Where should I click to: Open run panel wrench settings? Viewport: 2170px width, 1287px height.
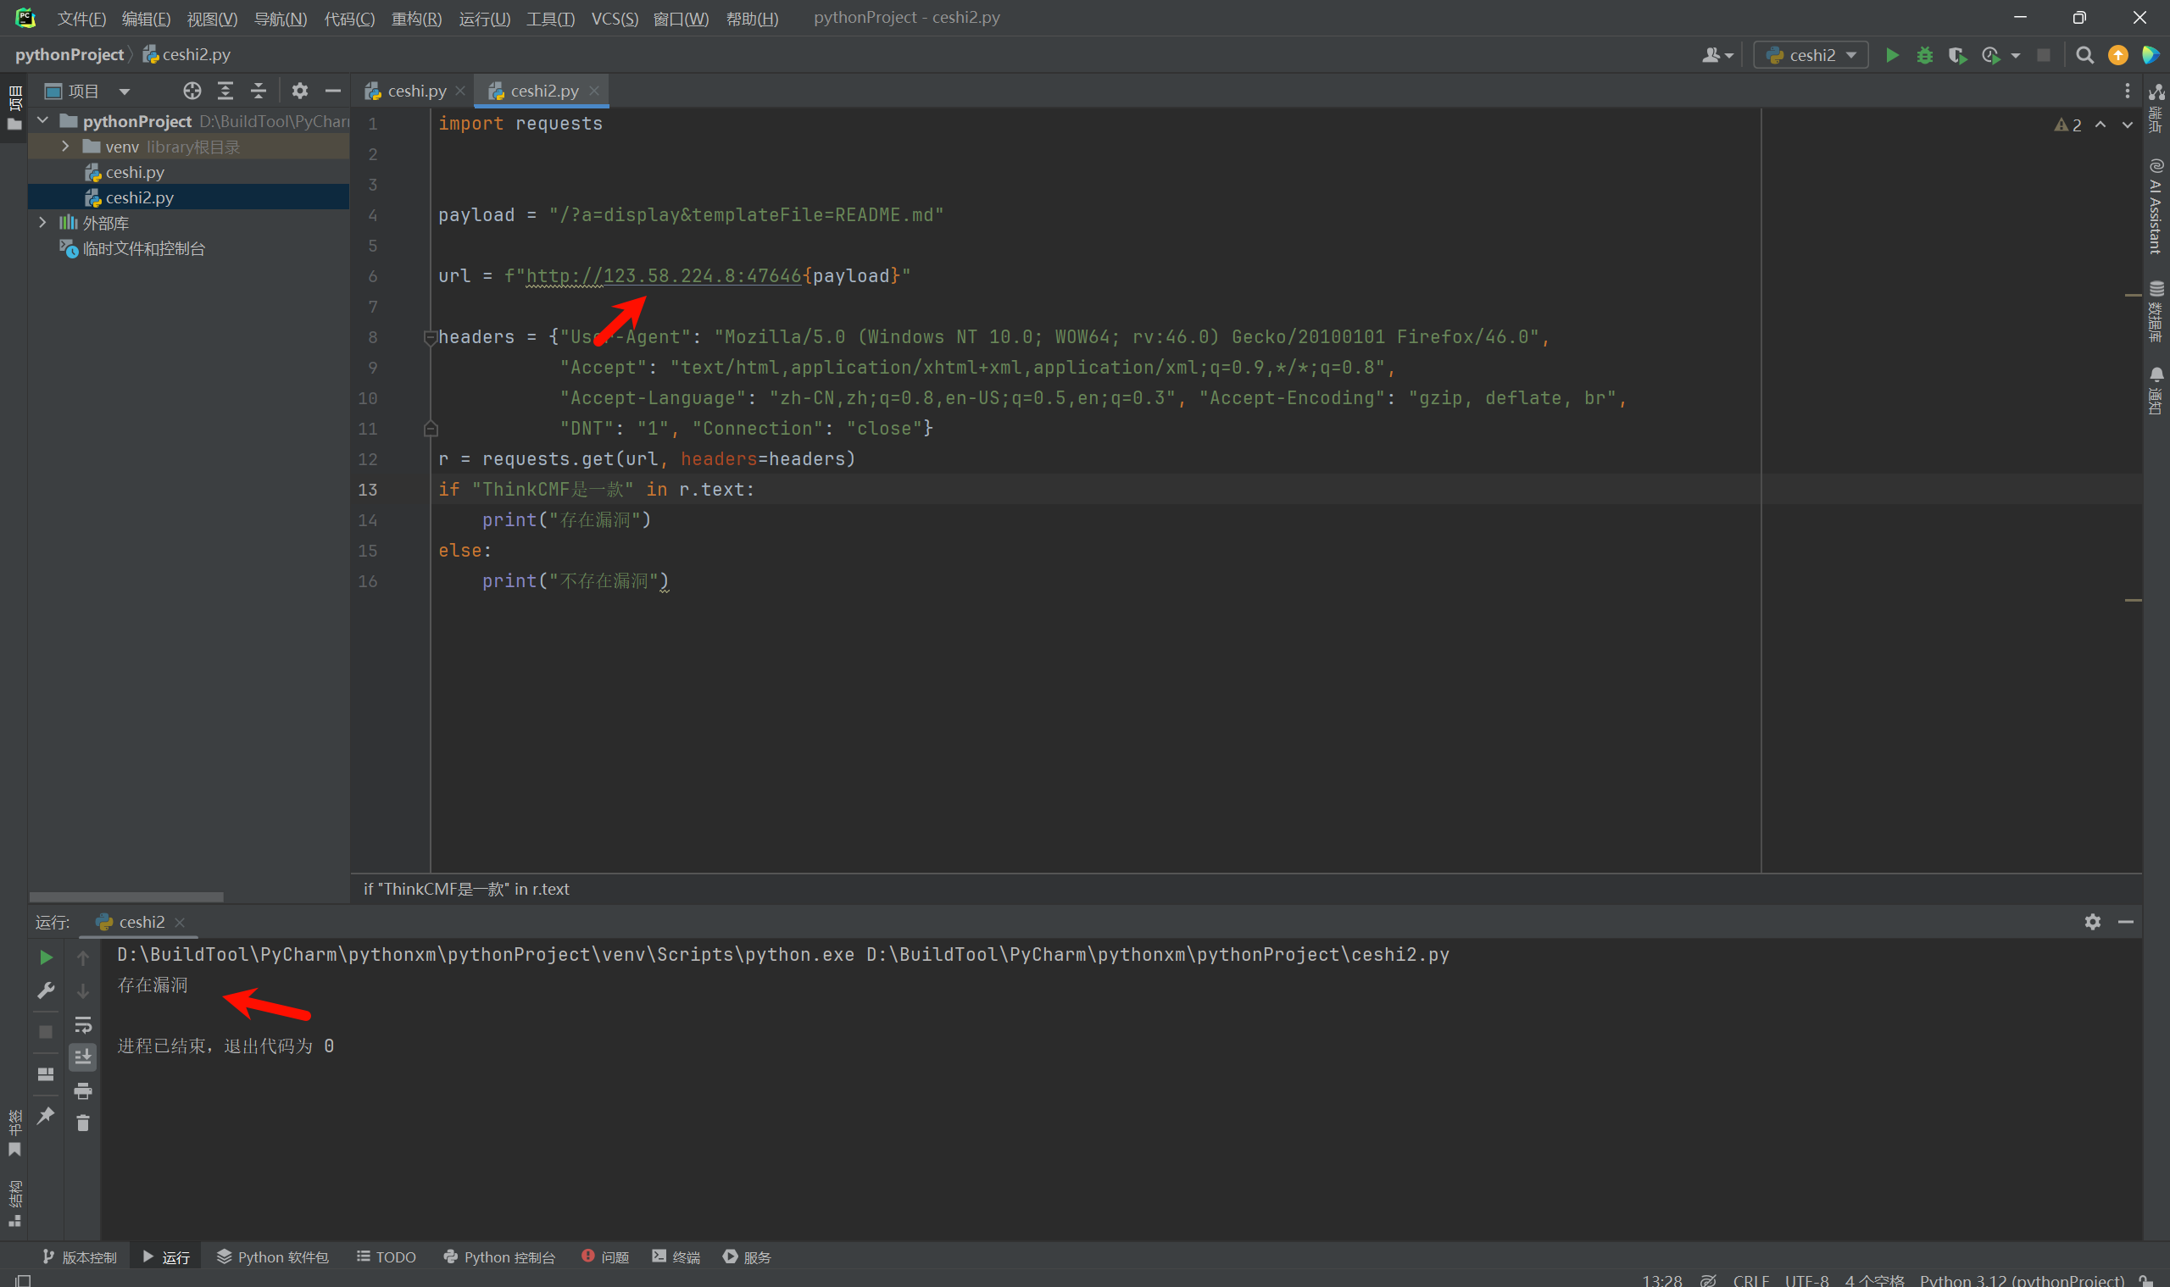click(x=46, y=990)
